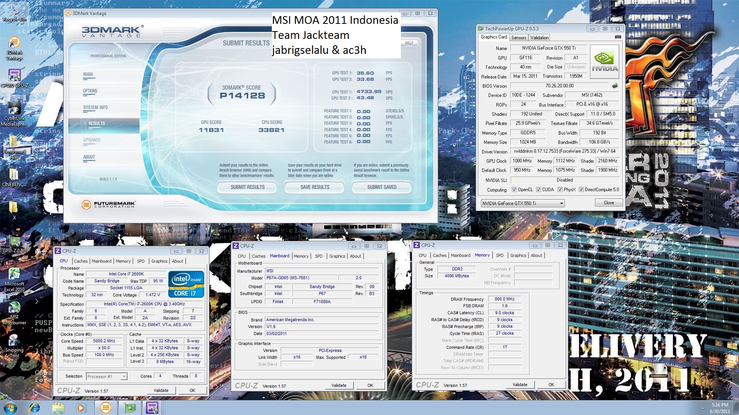This screenshot has height=415, width=739.
Task: Click the BIOS save chip icon in GPU-Z
Action: pyautogui.click(x=615, y=86)
